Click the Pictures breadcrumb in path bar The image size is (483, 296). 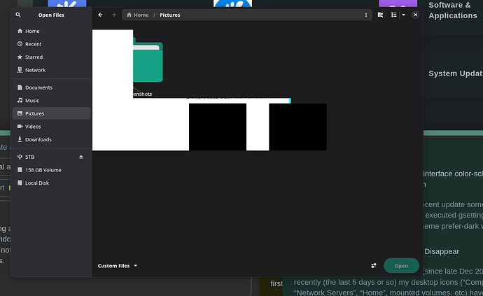pyautogui.click(x=169, y=15)
